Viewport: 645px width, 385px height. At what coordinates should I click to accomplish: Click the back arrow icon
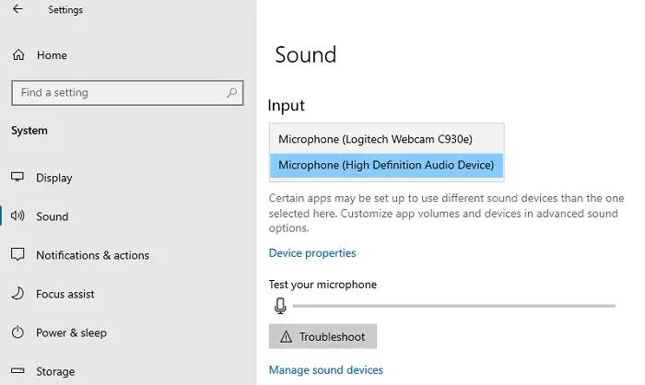click(x=18, y=9)
